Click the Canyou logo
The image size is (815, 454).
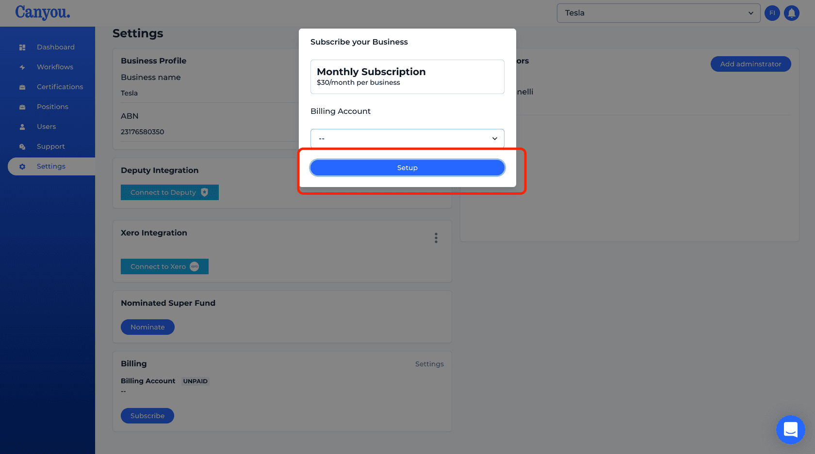tap(42, 13)
